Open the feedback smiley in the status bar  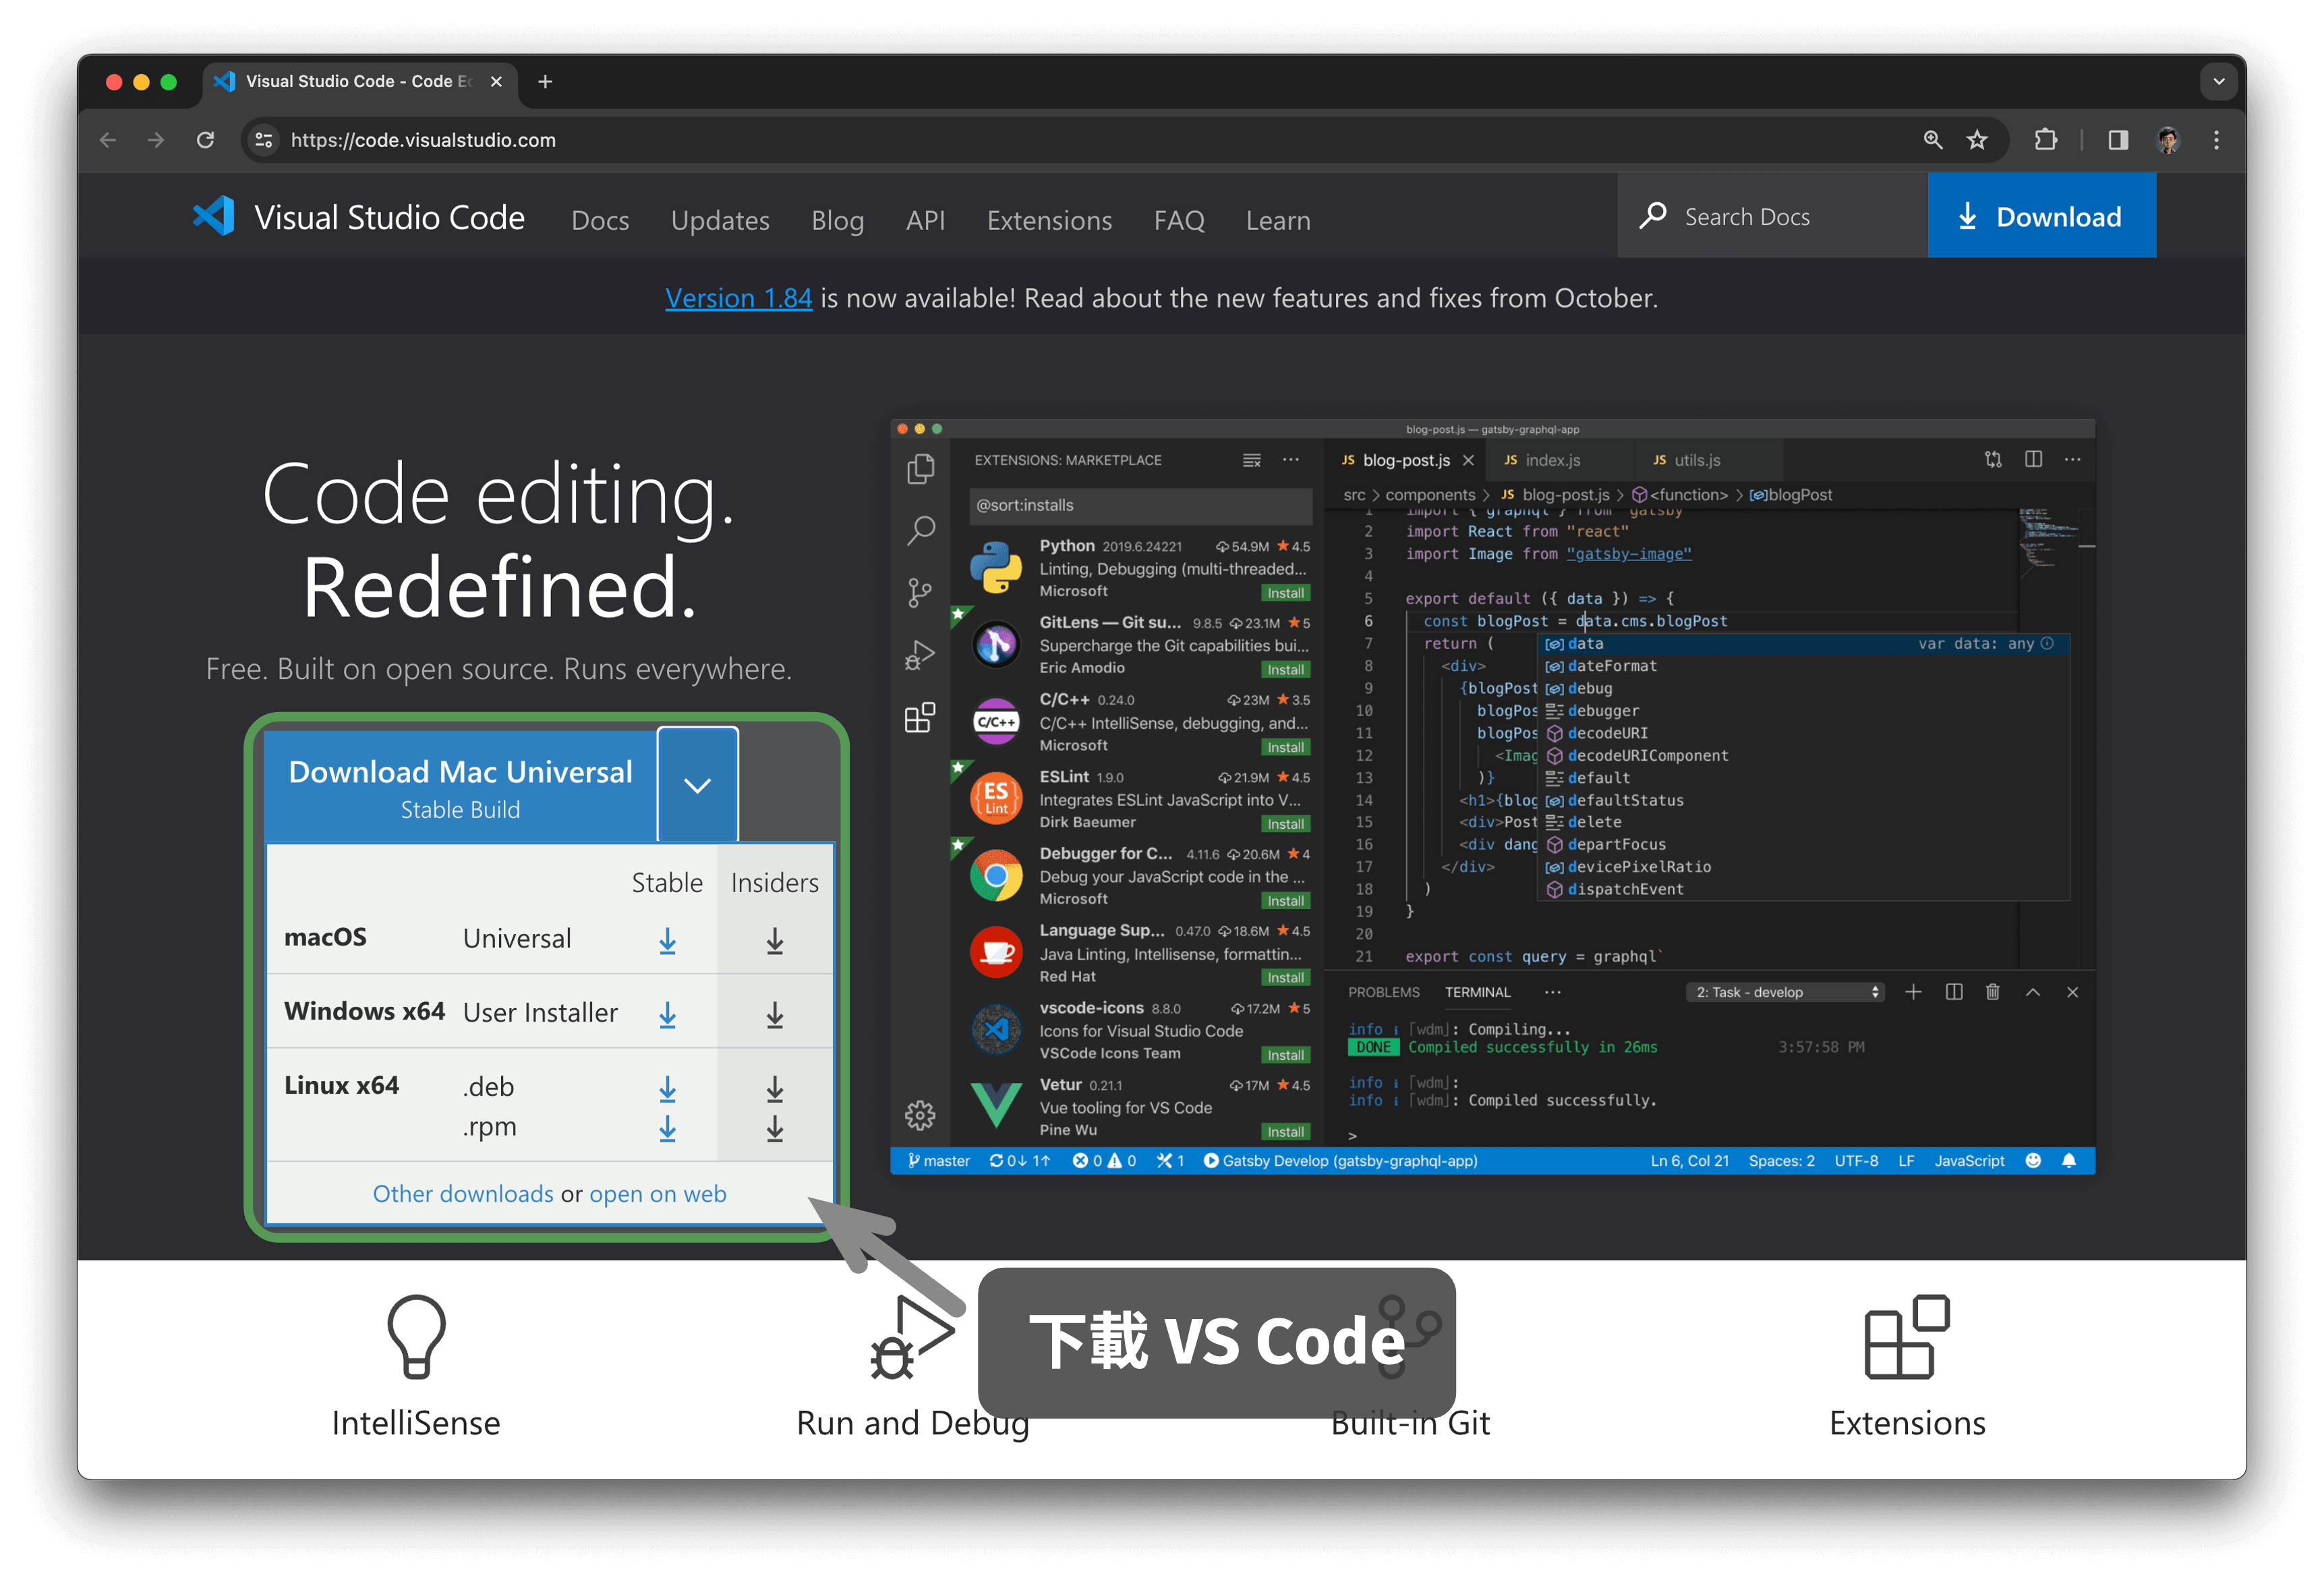(x=2033, y=1160)
